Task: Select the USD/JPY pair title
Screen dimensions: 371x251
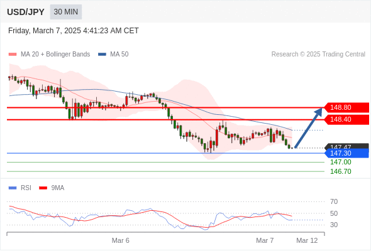Action: 26,12
